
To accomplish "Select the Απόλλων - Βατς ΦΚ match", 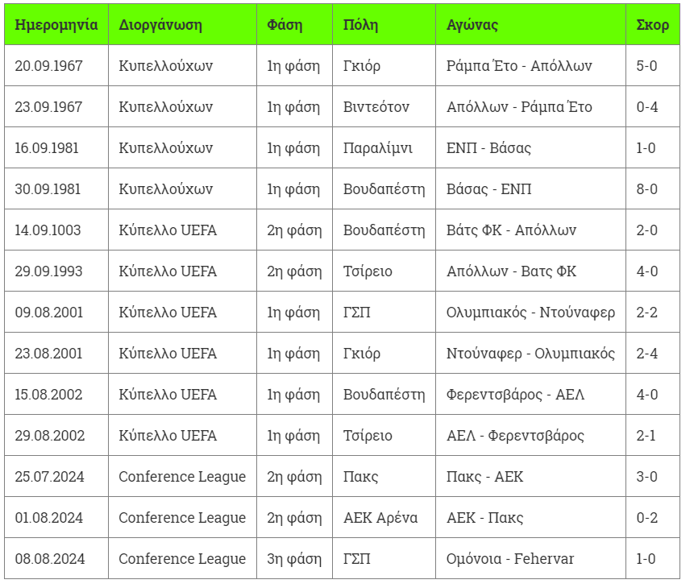I will [511, 271].
